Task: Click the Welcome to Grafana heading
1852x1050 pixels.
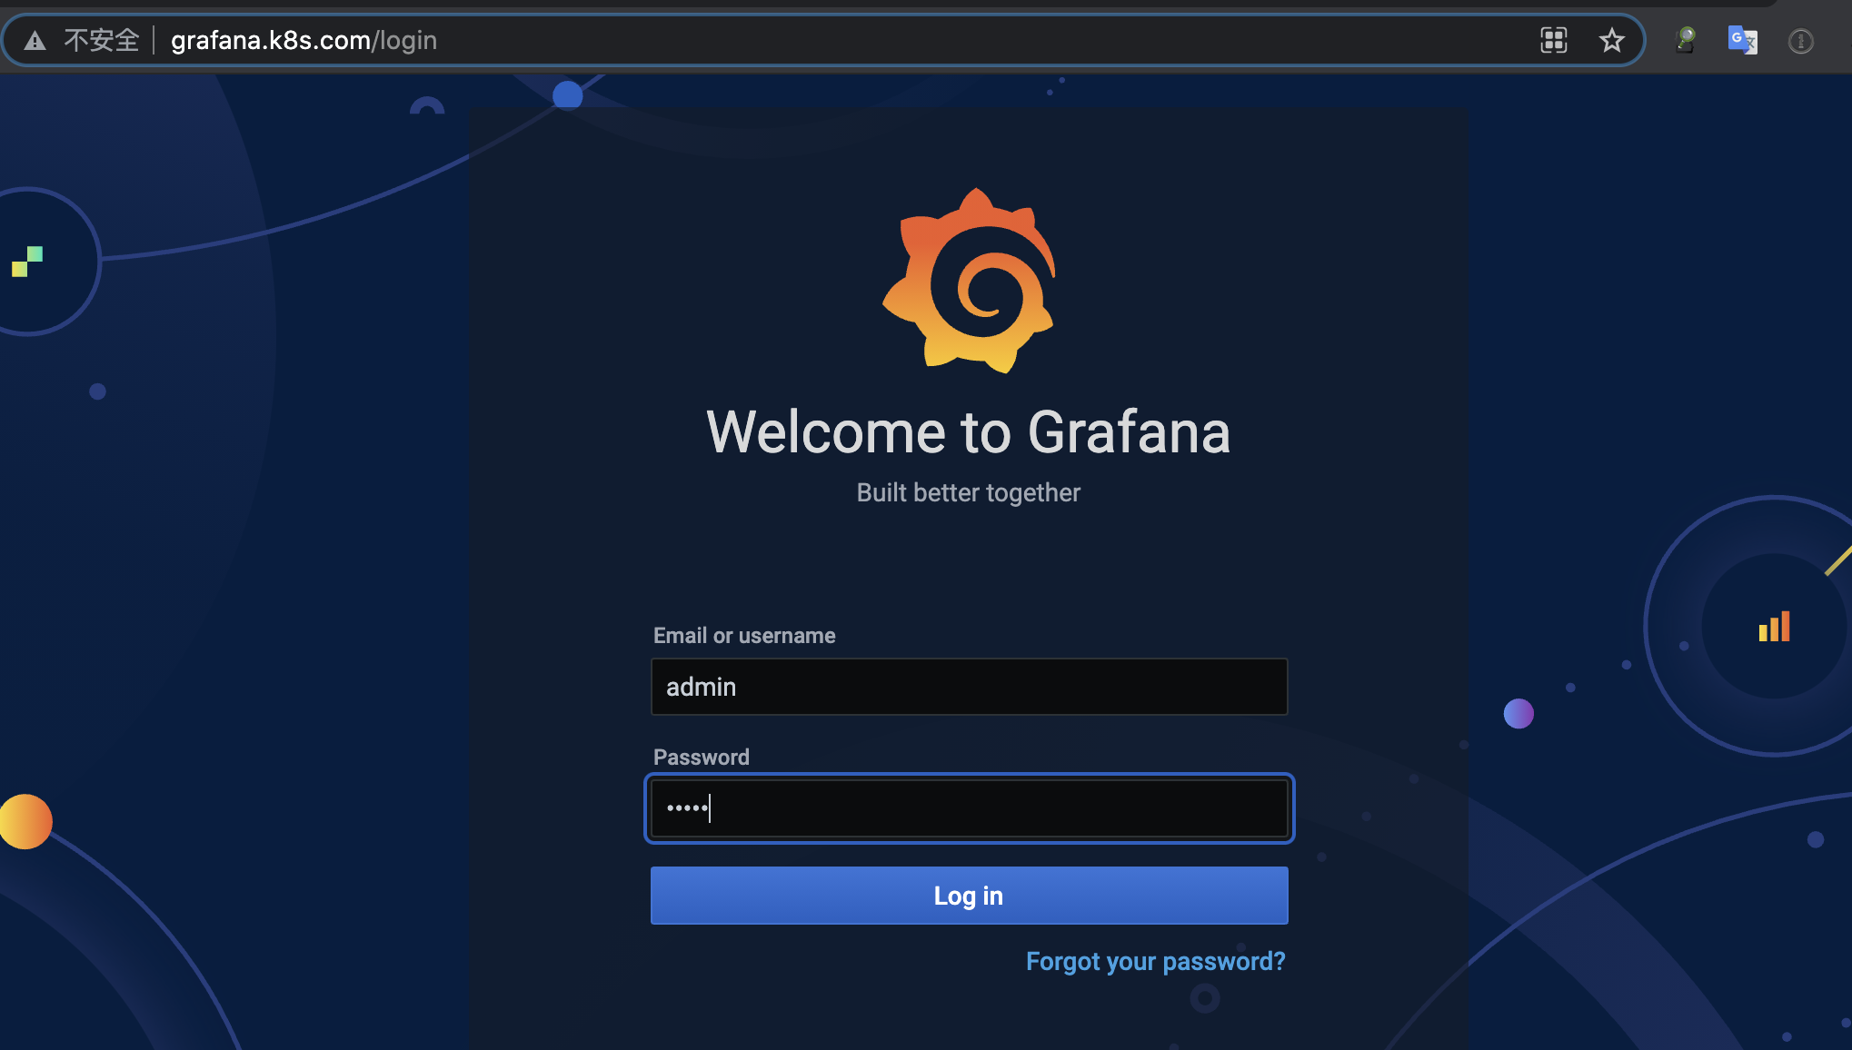Action: point(969,431)
